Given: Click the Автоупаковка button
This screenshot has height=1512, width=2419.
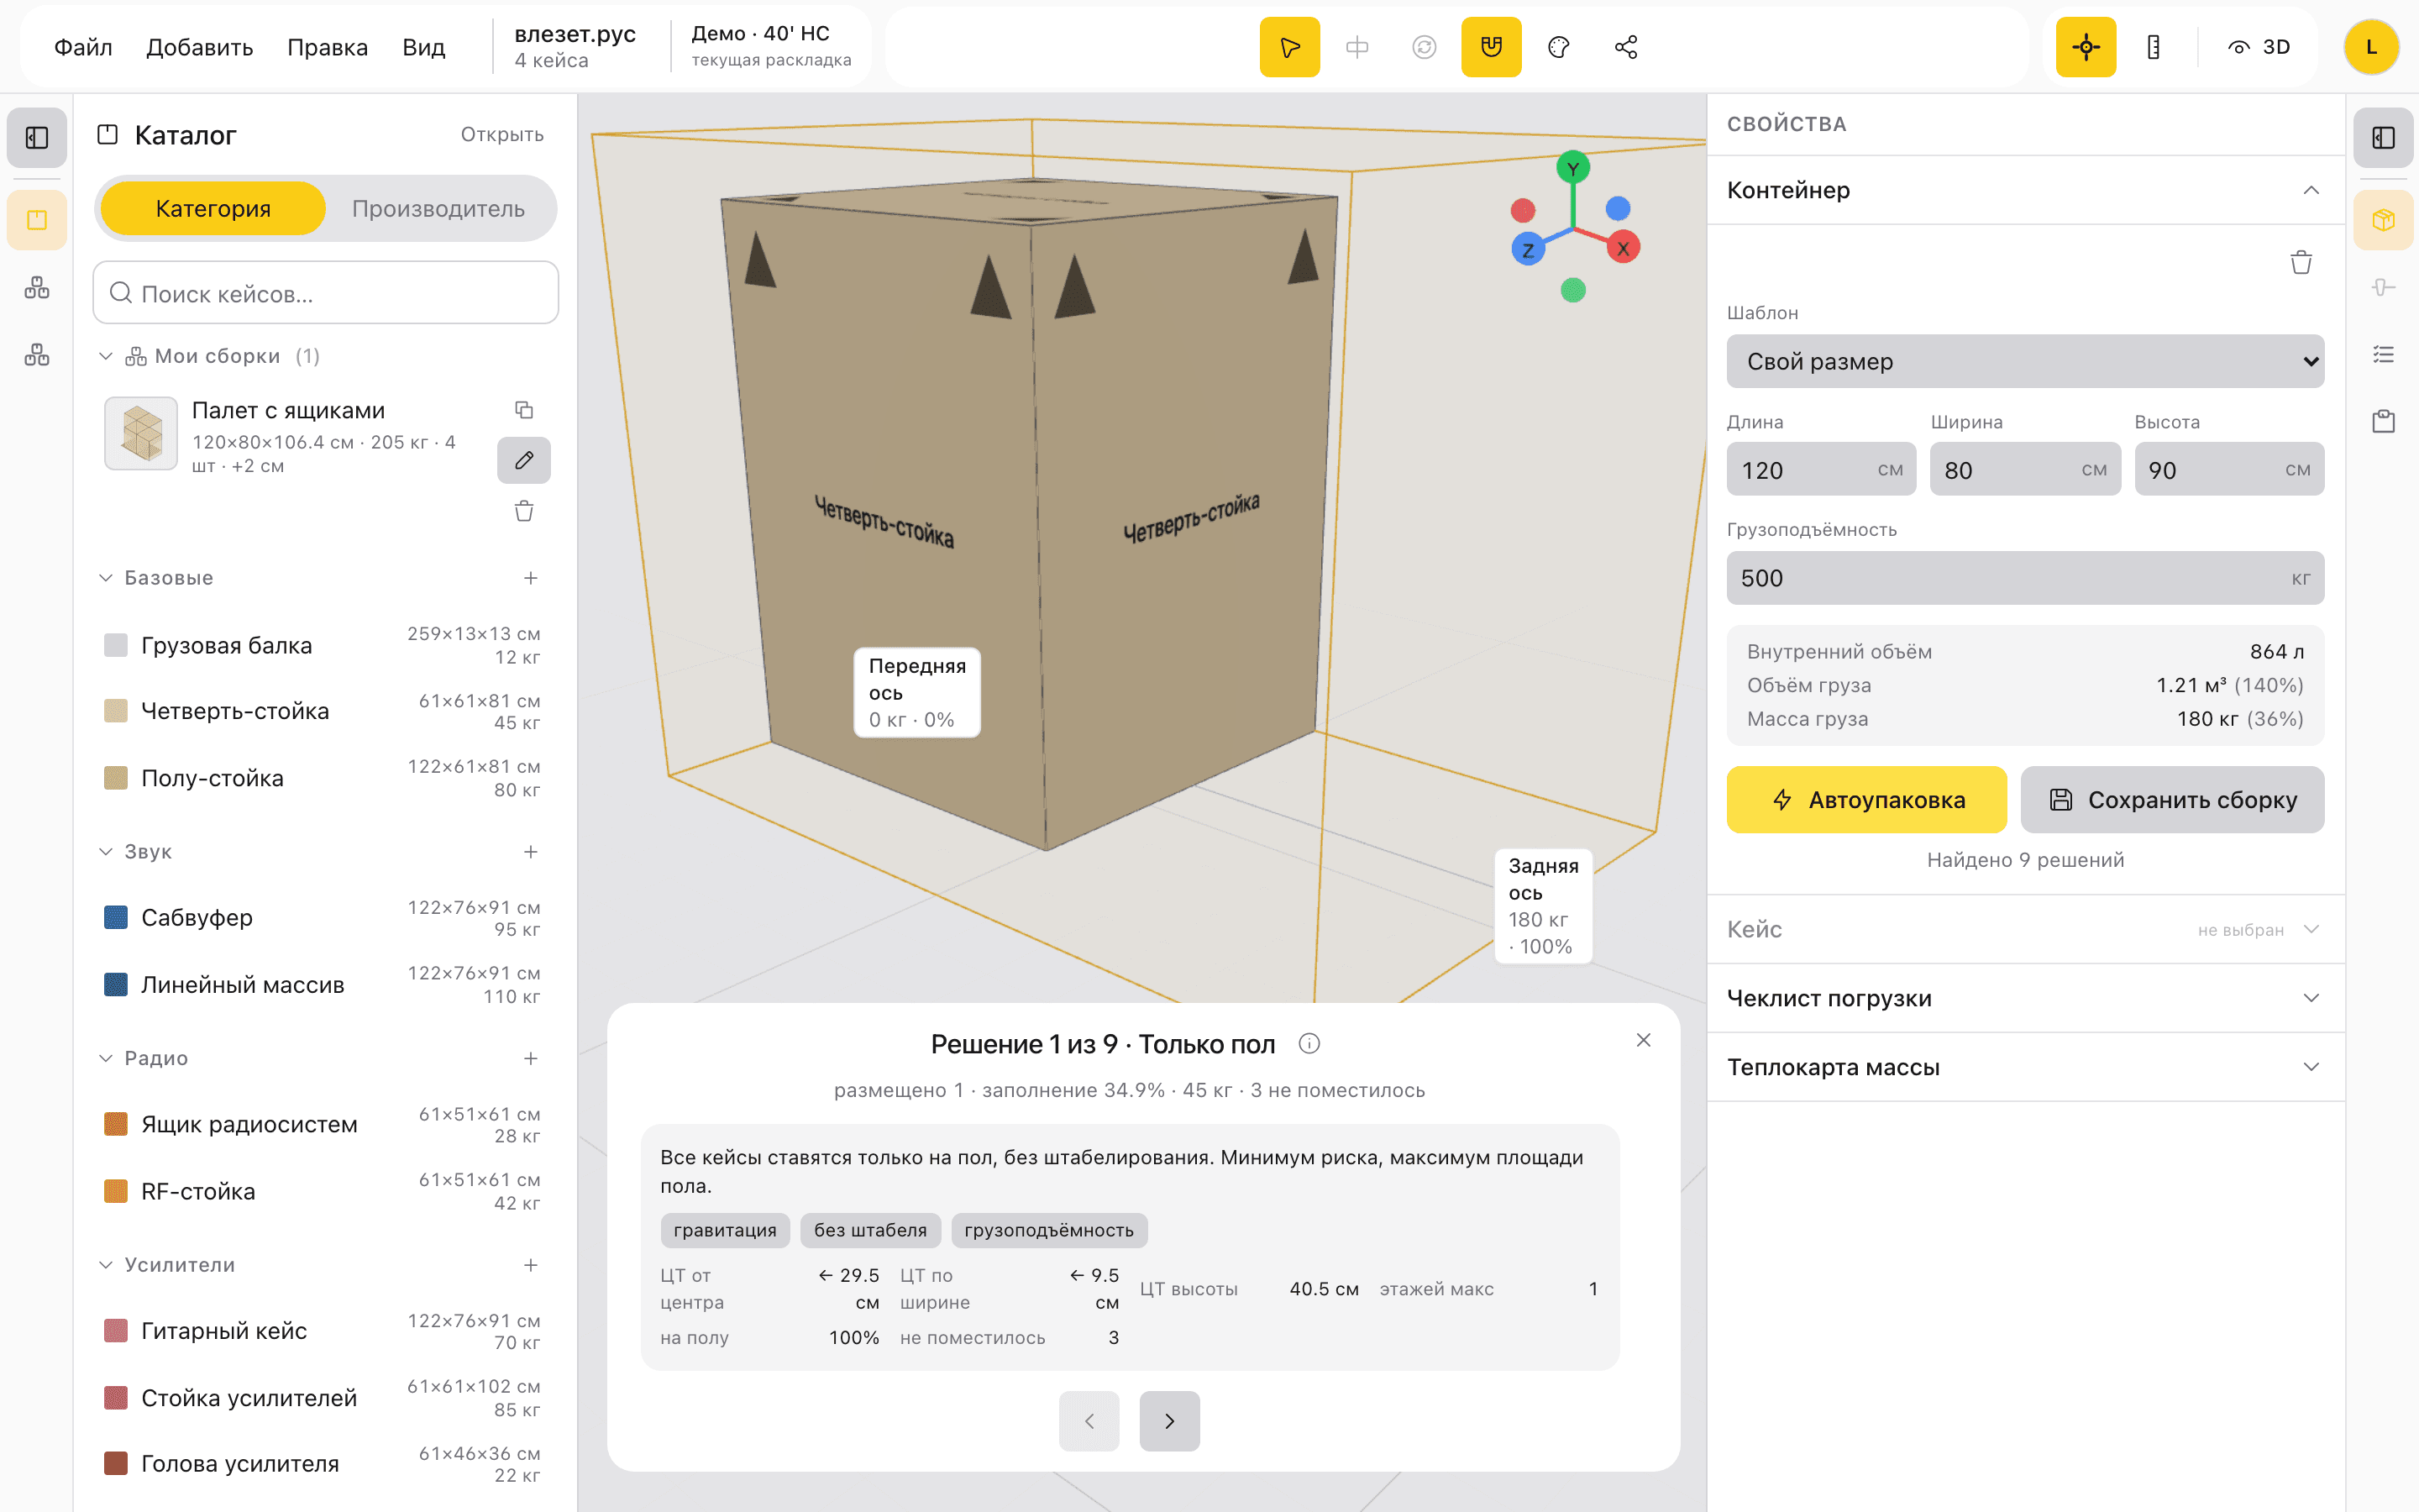Looking at the screenshot, I should (x=1866, y=800).
